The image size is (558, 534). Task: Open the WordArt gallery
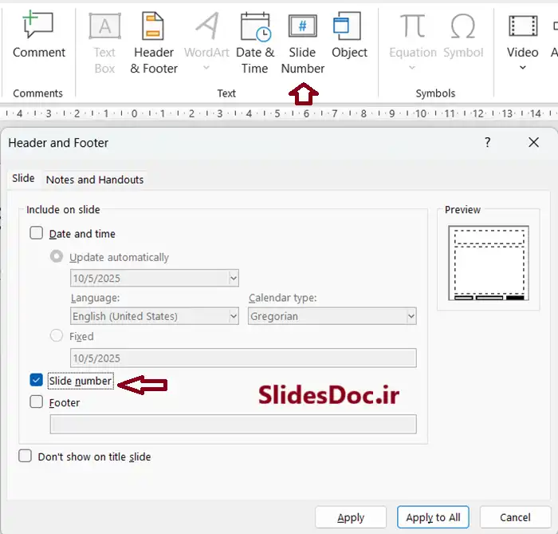(x=206, y=28)
